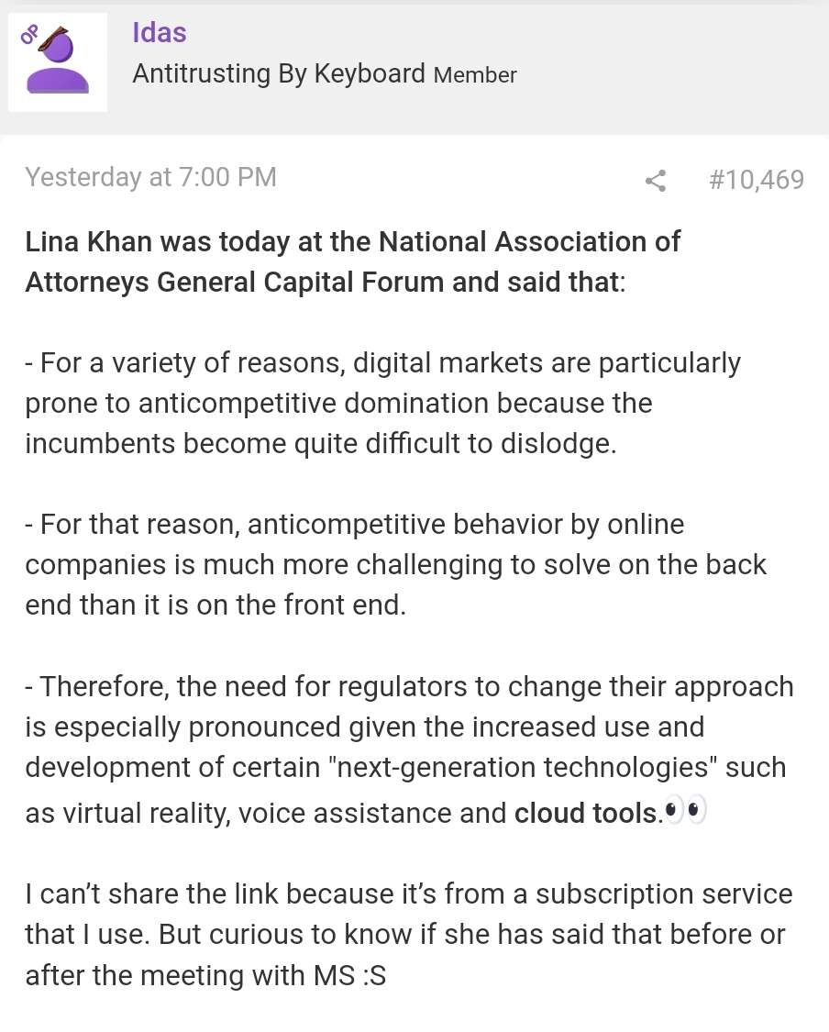Click the bold words cloud tools
The width and height of the screenshot is (829, 1032).
pyautogui.click(x=586, y=813)
